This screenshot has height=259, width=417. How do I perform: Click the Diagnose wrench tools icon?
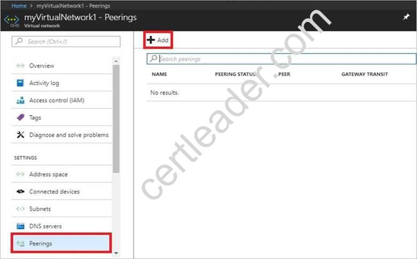point(20,135)
